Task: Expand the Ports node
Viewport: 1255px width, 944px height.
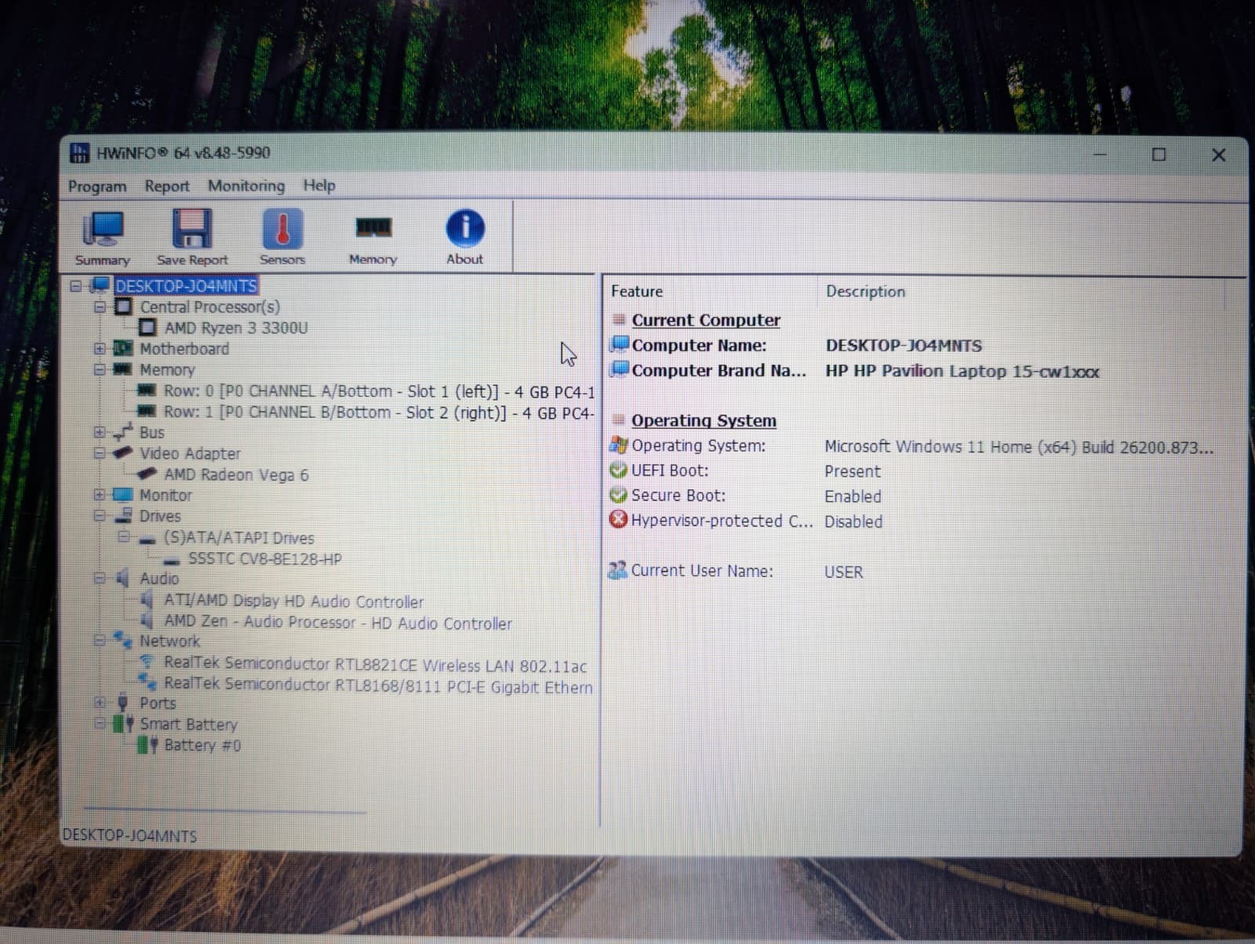Action: [x=100, y=702]
